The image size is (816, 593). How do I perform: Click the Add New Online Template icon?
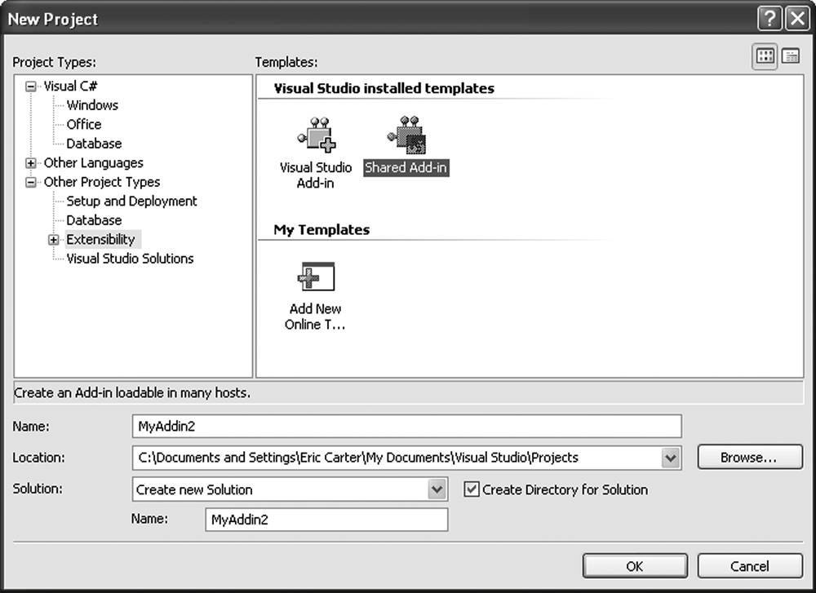coord(316,277)
